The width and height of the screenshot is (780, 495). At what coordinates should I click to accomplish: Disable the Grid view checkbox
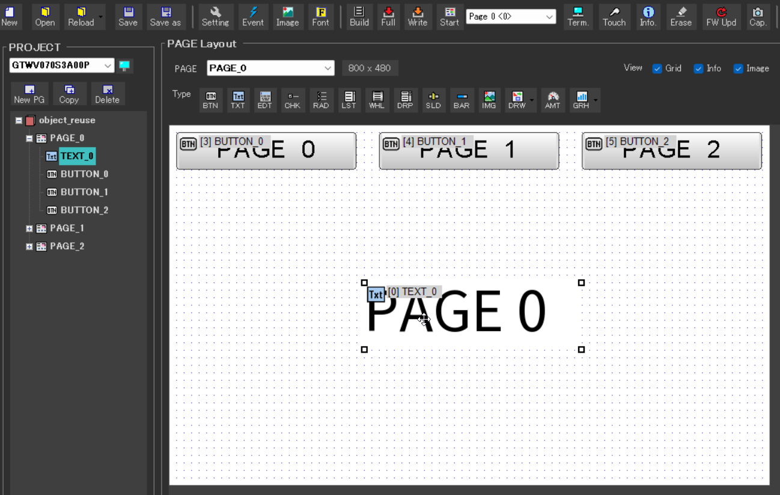click(x=657, y=68)
